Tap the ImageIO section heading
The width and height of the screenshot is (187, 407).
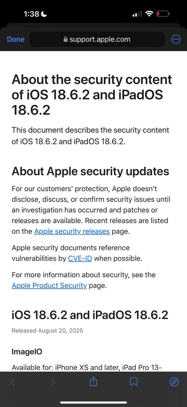[x=27, y=352]
